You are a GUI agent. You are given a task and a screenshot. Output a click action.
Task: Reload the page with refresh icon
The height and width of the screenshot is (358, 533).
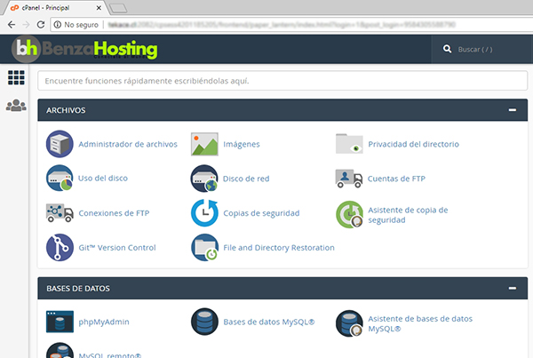pos(41,25)
